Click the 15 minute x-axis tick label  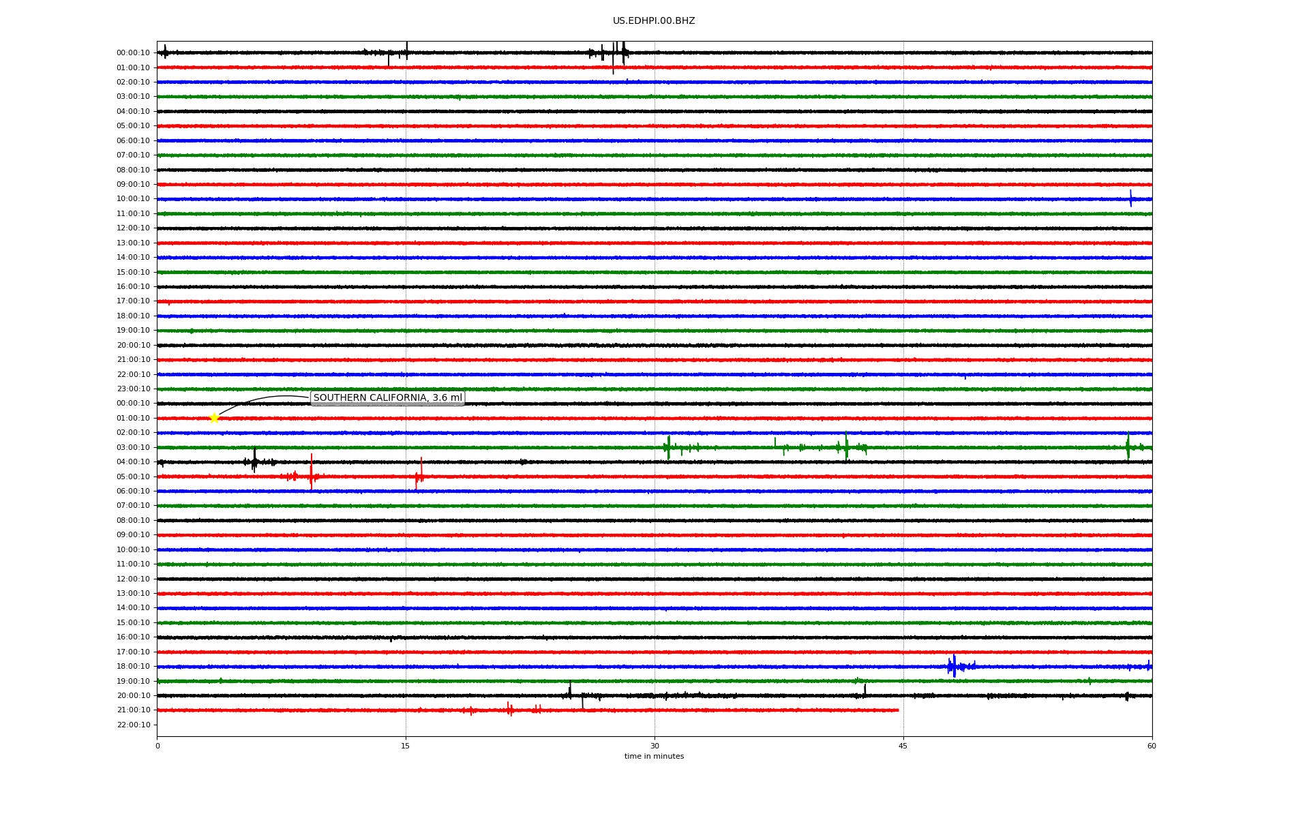click(406, 746)
